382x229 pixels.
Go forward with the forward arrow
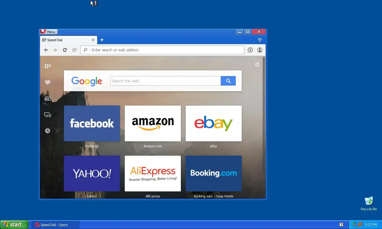coord(55,50)
